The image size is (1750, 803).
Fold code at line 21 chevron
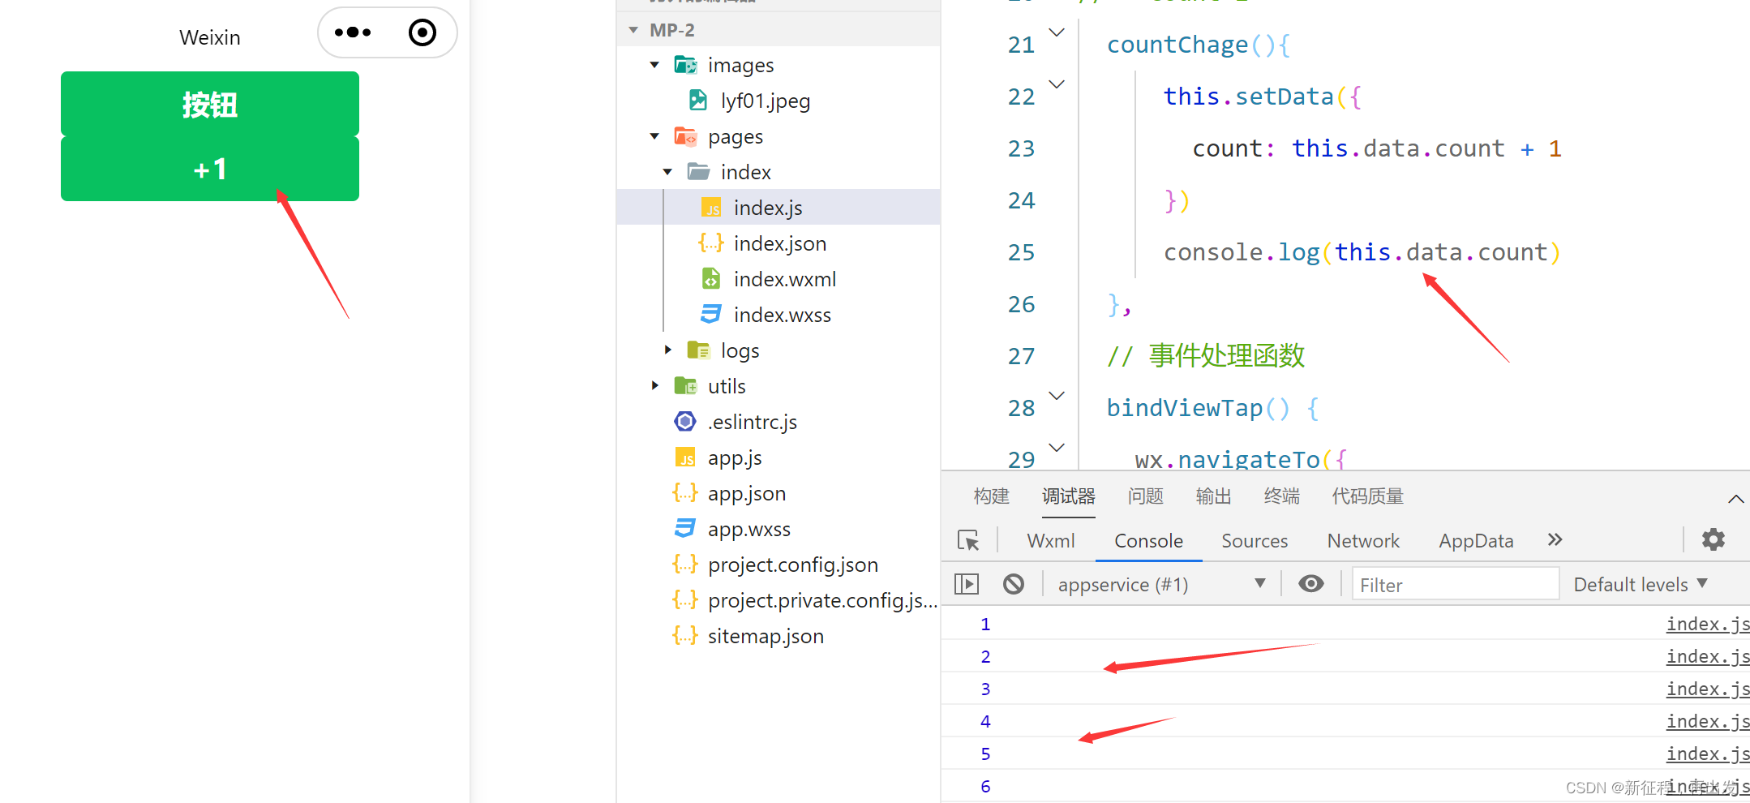click(1057, 32)
